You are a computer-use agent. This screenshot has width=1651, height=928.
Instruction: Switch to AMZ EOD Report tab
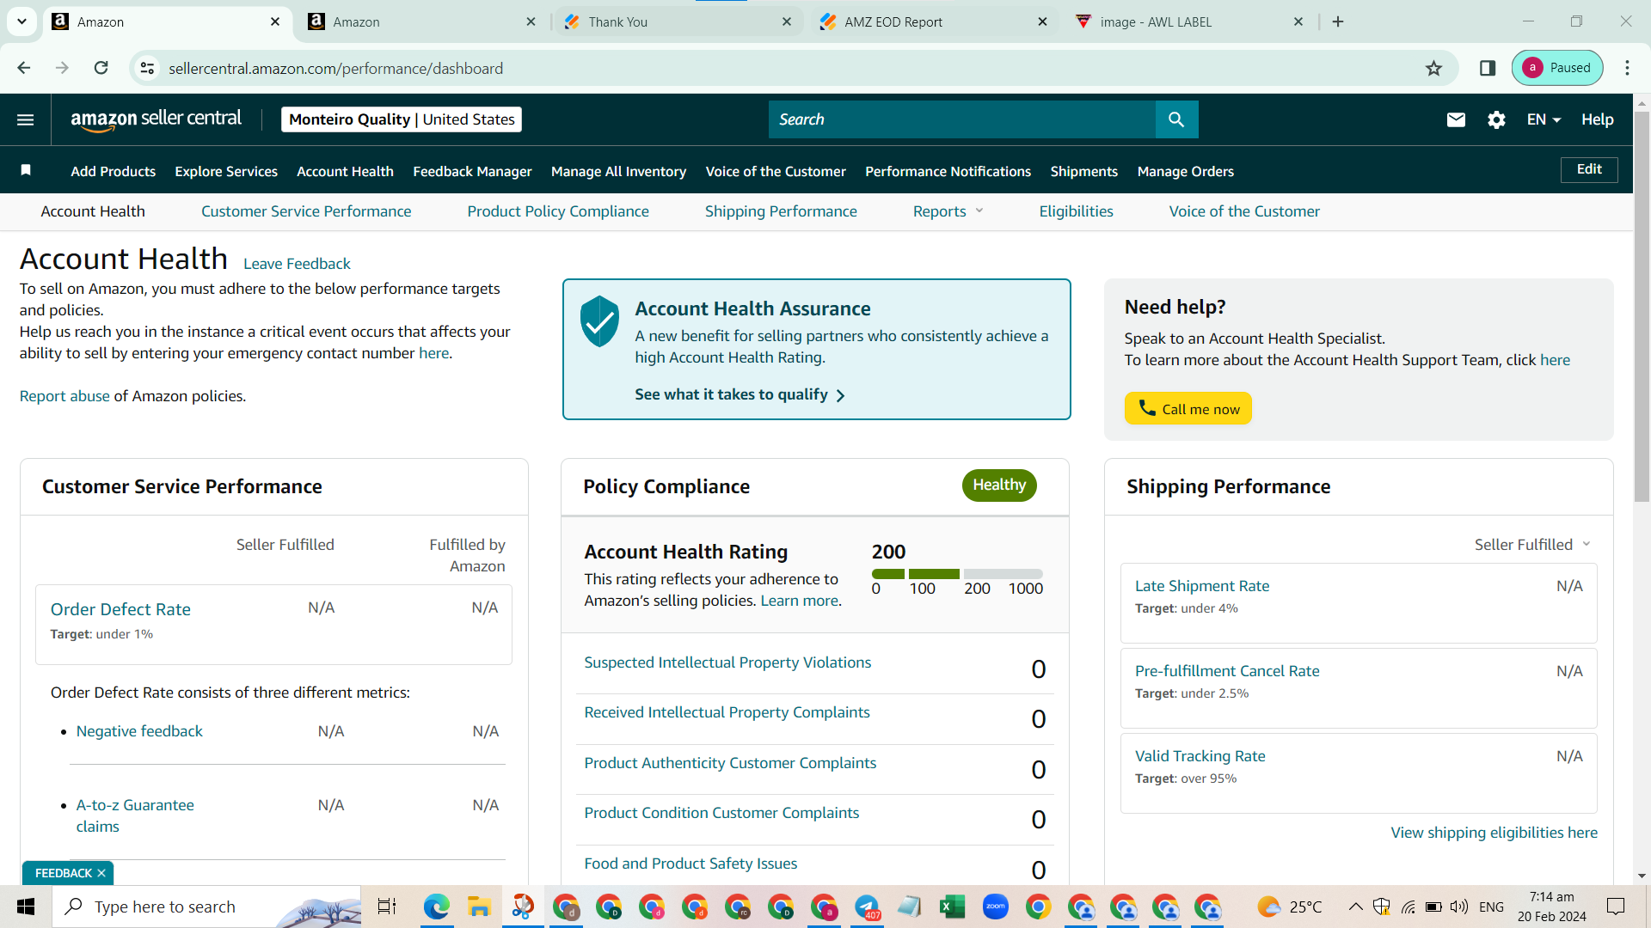(935, 21)
